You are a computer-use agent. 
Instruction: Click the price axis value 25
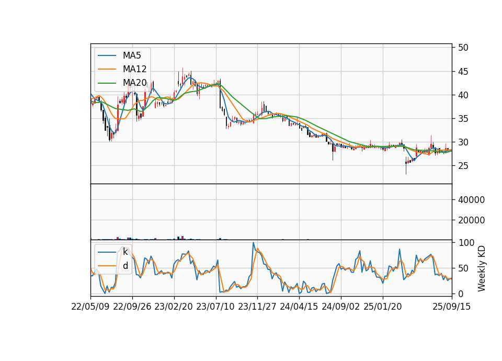click(x=463, y=166)
